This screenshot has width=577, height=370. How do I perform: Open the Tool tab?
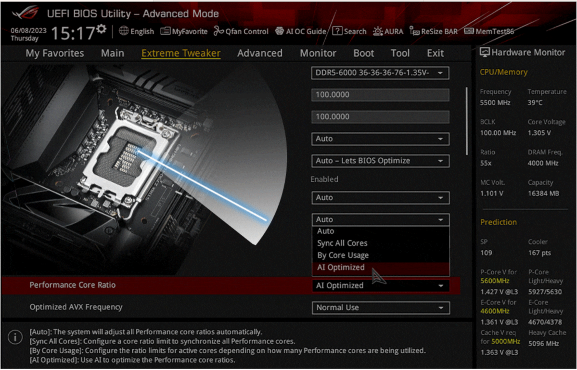coord(400,53)
